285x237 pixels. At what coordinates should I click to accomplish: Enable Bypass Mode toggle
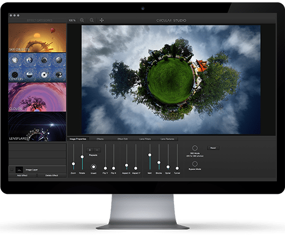(194, 164)
